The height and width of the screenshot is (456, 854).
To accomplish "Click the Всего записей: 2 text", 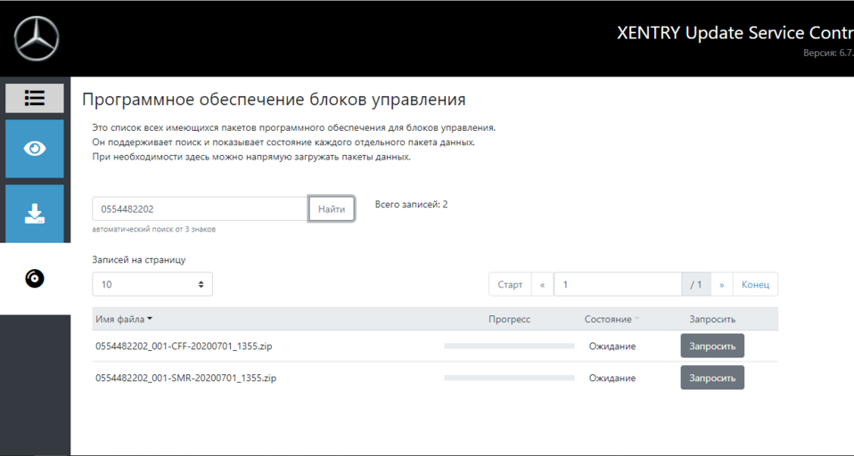I will (411, 205).
